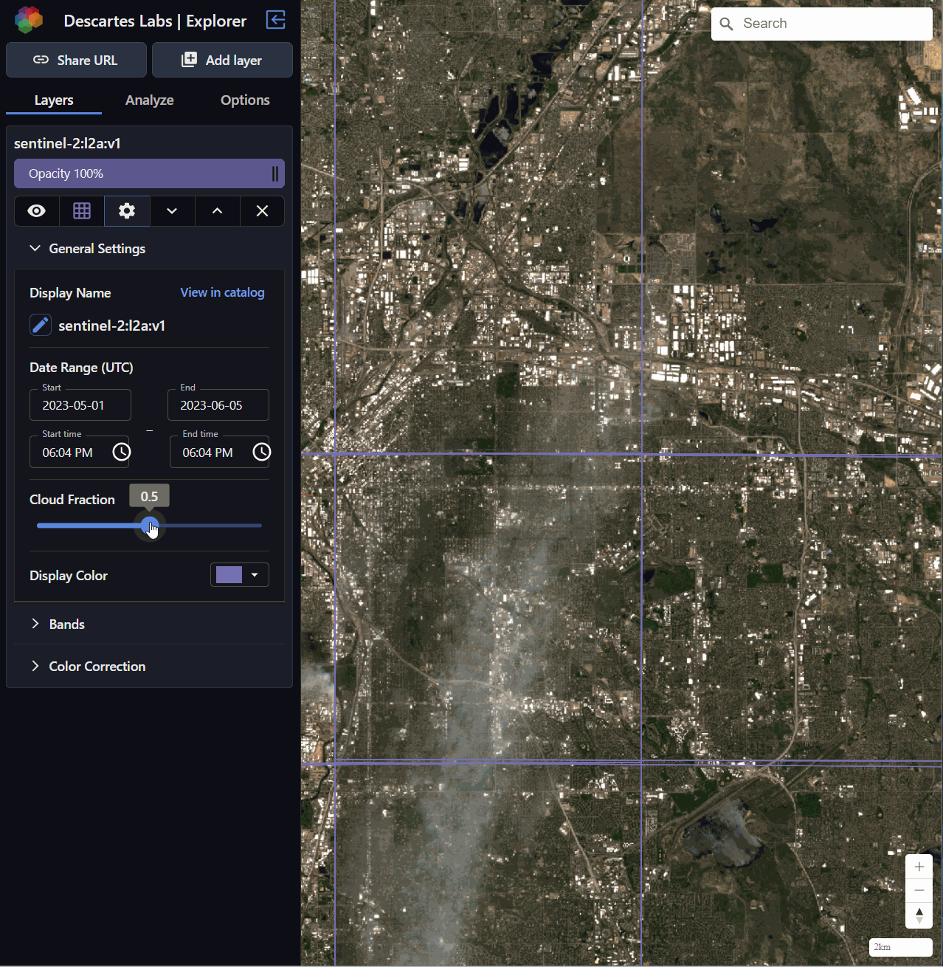This screenshot has width=943, height=967.
Task: Switch to the Analyze tab
Action: pyautogui.click(x=149, y=100)
